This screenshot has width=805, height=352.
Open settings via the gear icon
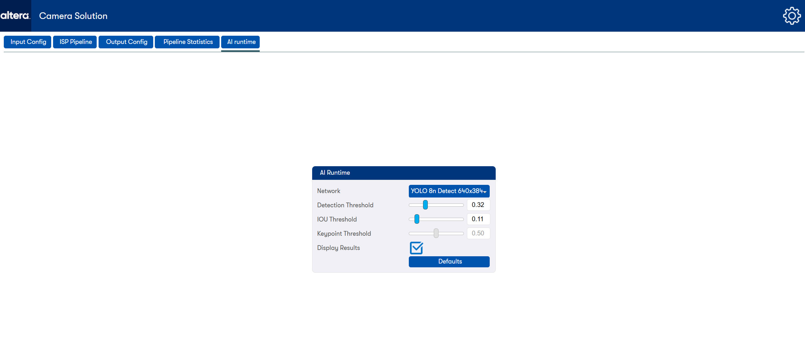click(792, 16)
